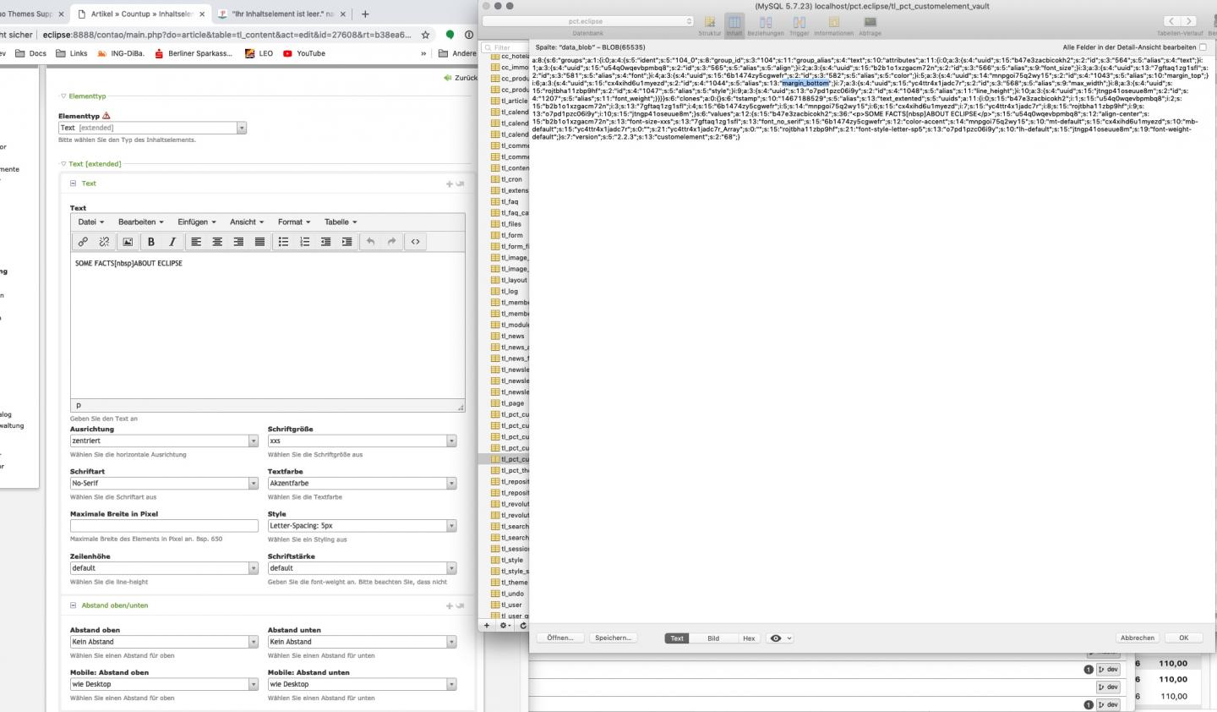
Task: Insert a bulleted list
Action: 283,242
